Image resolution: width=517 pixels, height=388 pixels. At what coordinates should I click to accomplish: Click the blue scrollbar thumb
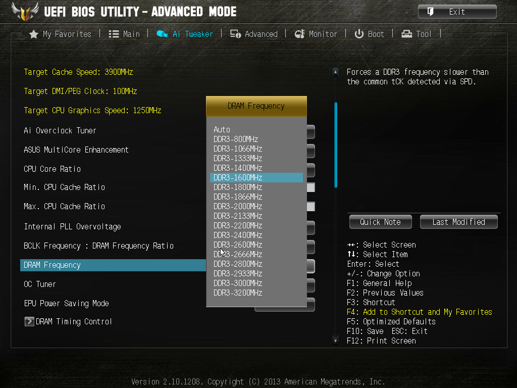pos(336,145)
